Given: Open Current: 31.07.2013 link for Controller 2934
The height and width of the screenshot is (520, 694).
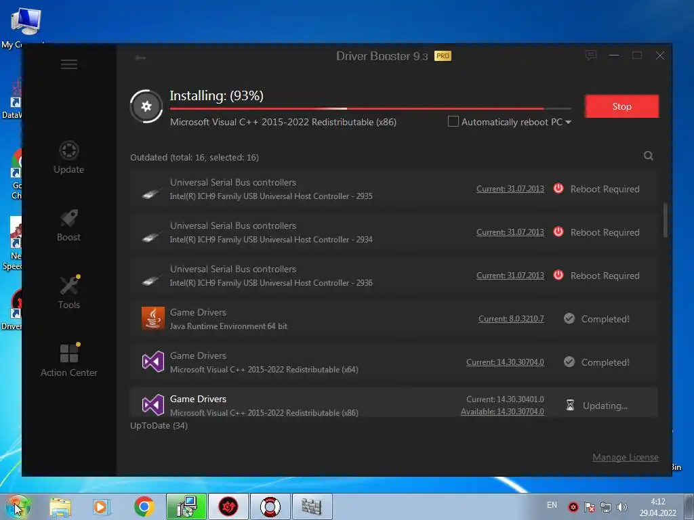Looking at the screenshot, I should [510, 232].
